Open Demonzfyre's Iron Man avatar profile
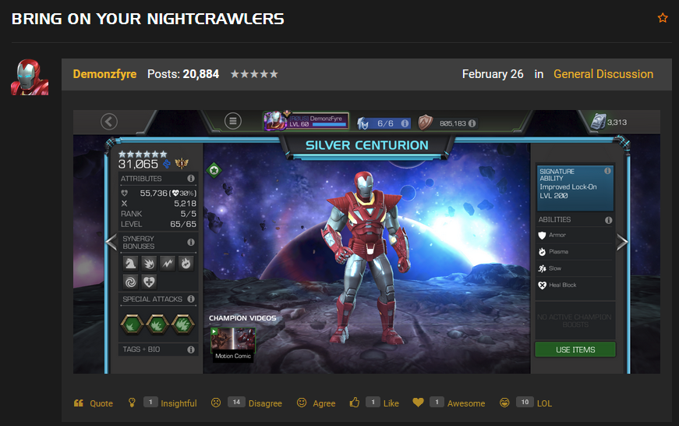The width and height of the screenshot is (679, 426). point(30,77)
